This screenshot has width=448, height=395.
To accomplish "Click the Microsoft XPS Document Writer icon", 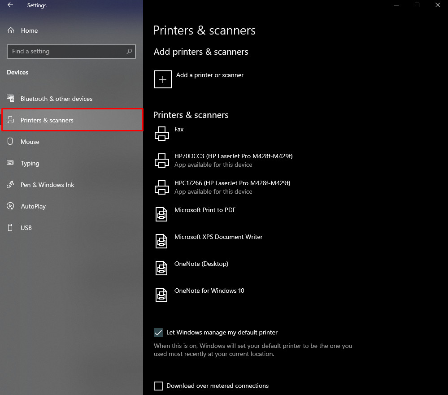I will [x=161, y=241].
